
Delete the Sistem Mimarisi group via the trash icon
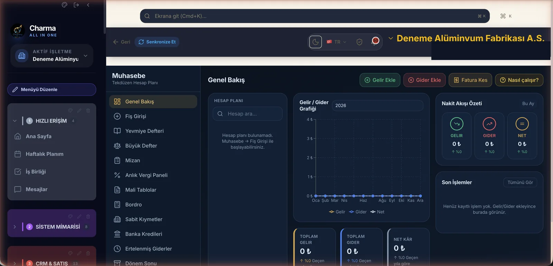[x=88, y=216]
